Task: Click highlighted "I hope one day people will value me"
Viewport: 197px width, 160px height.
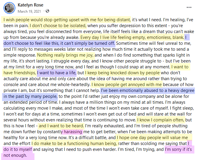Action: tap(153, 138)
